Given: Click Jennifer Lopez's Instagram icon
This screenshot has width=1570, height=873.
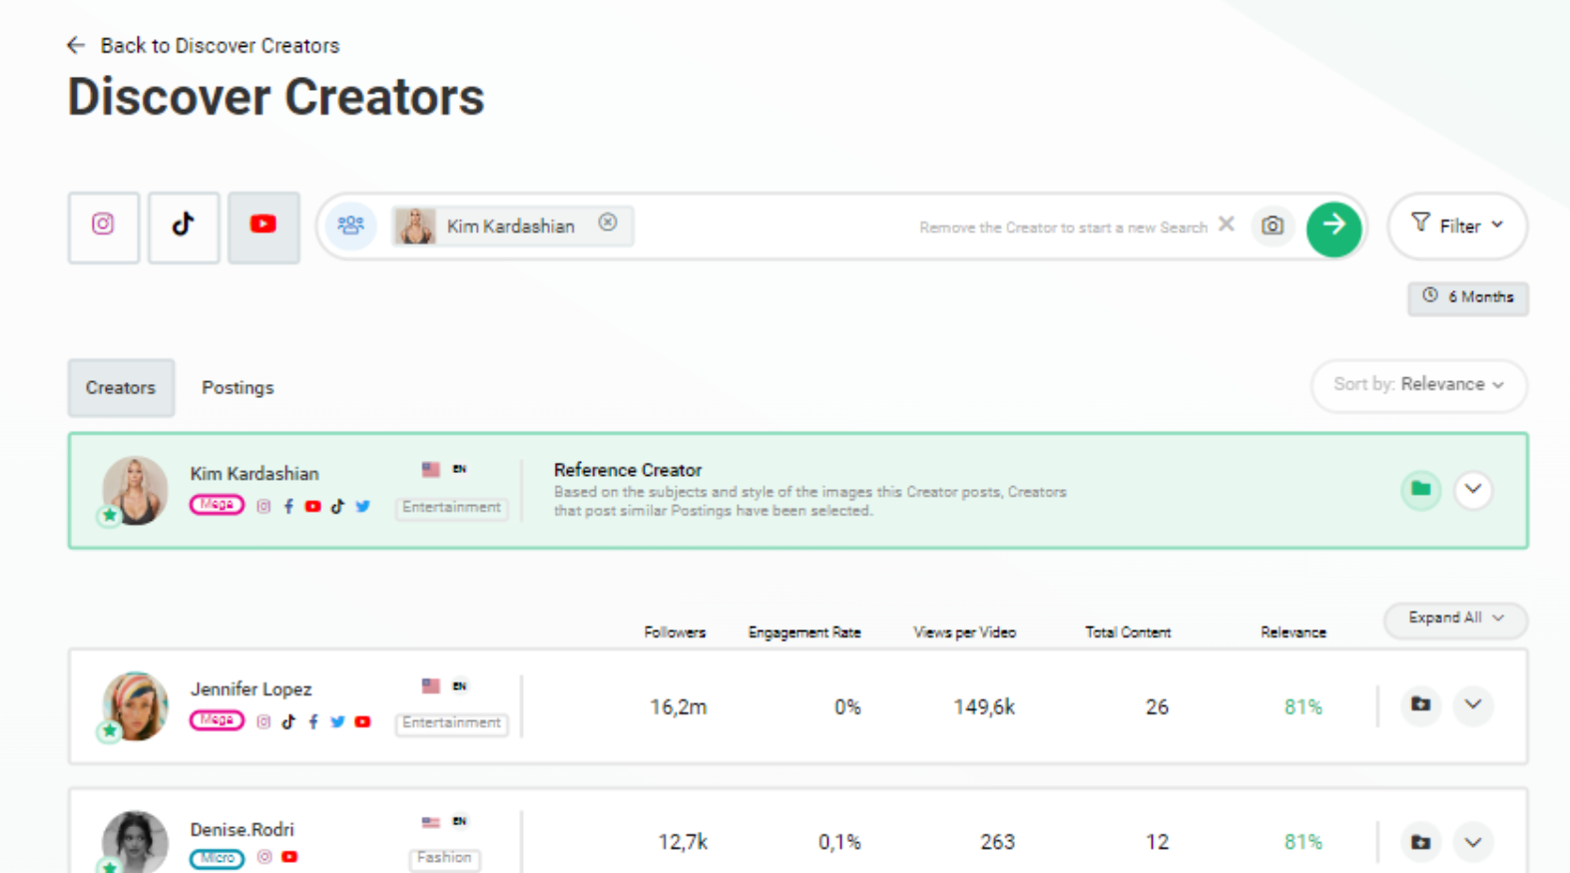Looking at the screenshot, I should [263, 721].
